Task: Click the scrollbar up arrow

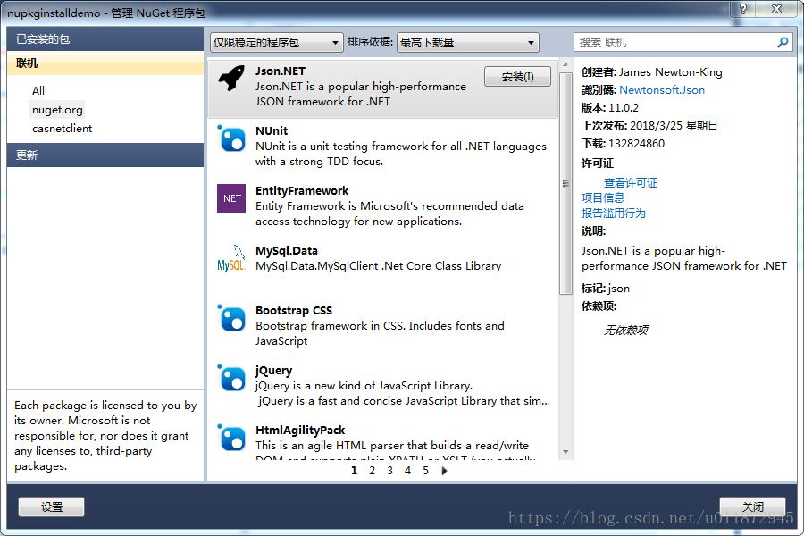Action: (x=565, y=64)
